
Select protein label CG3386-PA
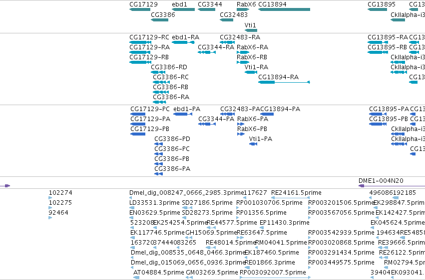(172, 169)
